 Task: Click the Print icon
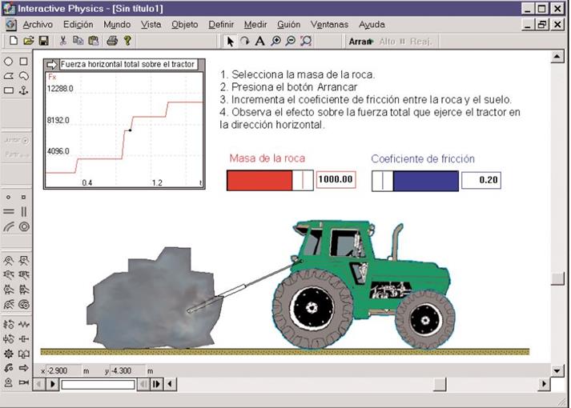[112, 41]
